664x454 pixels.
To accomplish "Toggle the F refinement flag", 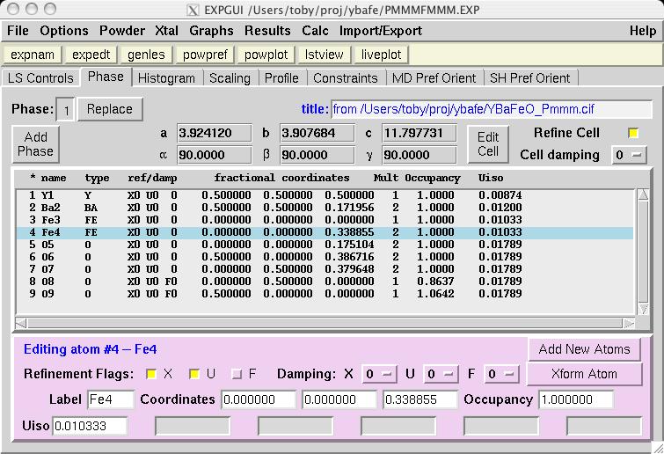I will tap(237, 374).
